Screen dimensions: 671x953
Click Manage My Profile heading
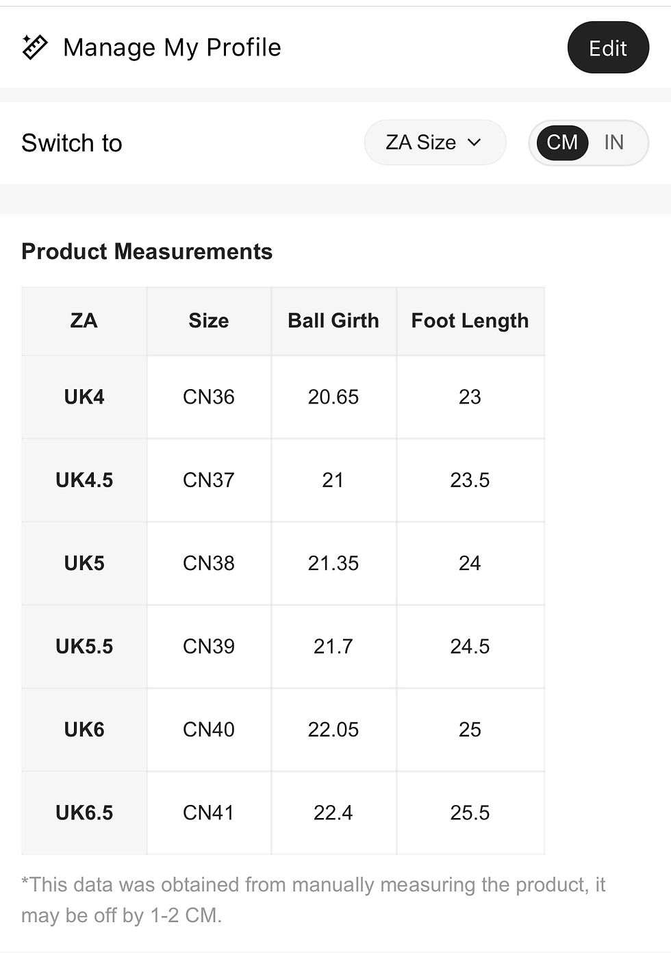[172, 47]
